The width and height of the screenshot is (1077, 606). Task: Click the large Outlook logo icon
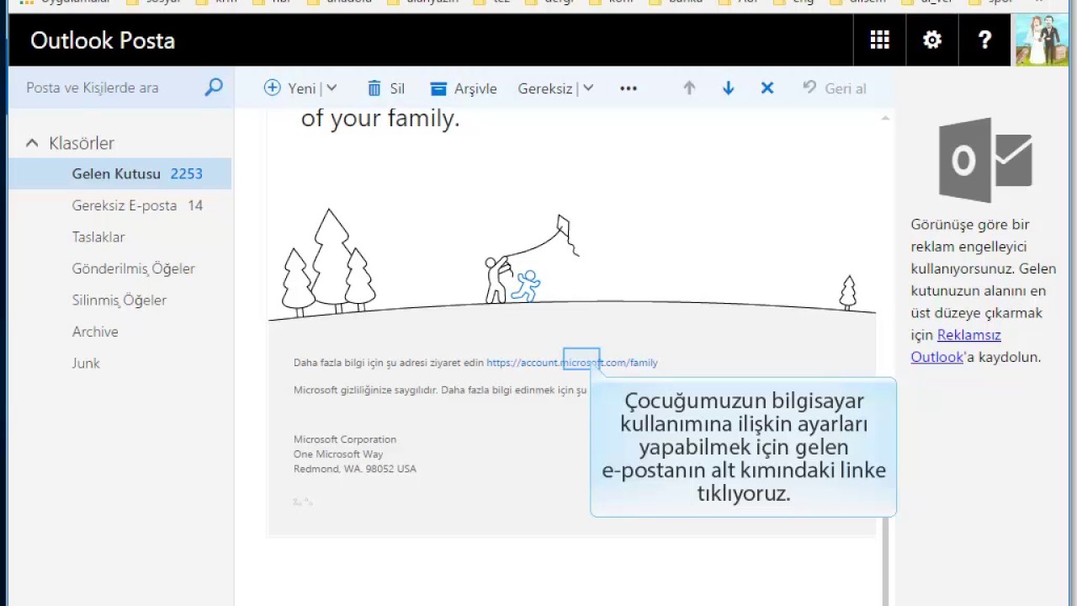985,160
